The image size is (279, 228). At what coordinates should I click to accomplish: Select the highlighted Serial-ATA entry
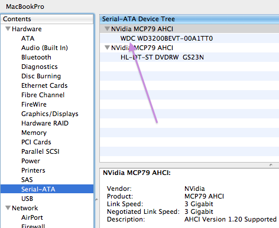pyautogui.click(x=47, y=189)
